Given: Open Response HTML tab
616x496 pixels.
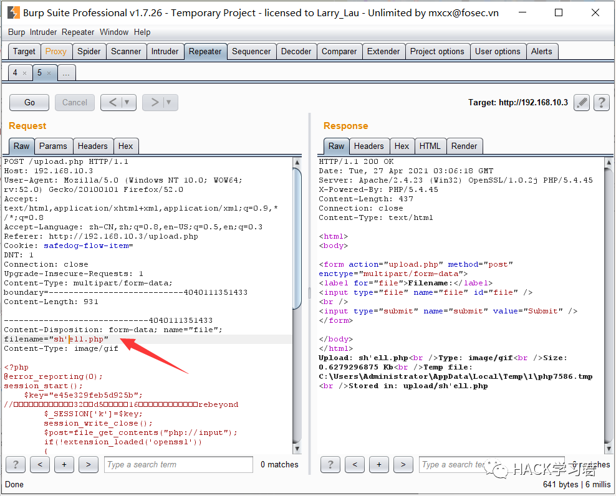Looking at the screenshot, I should pos(430,146).
